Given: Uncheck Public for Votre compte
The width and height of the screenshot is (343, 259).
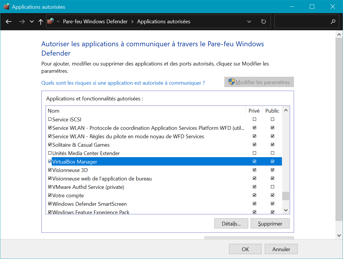Looking at the screenshot, I should point(272,195).
